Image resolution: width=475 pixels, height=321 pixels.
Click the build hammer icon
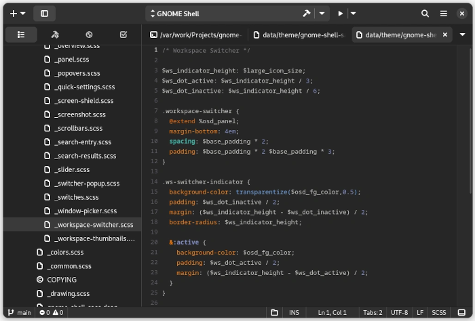click(306, 14)
